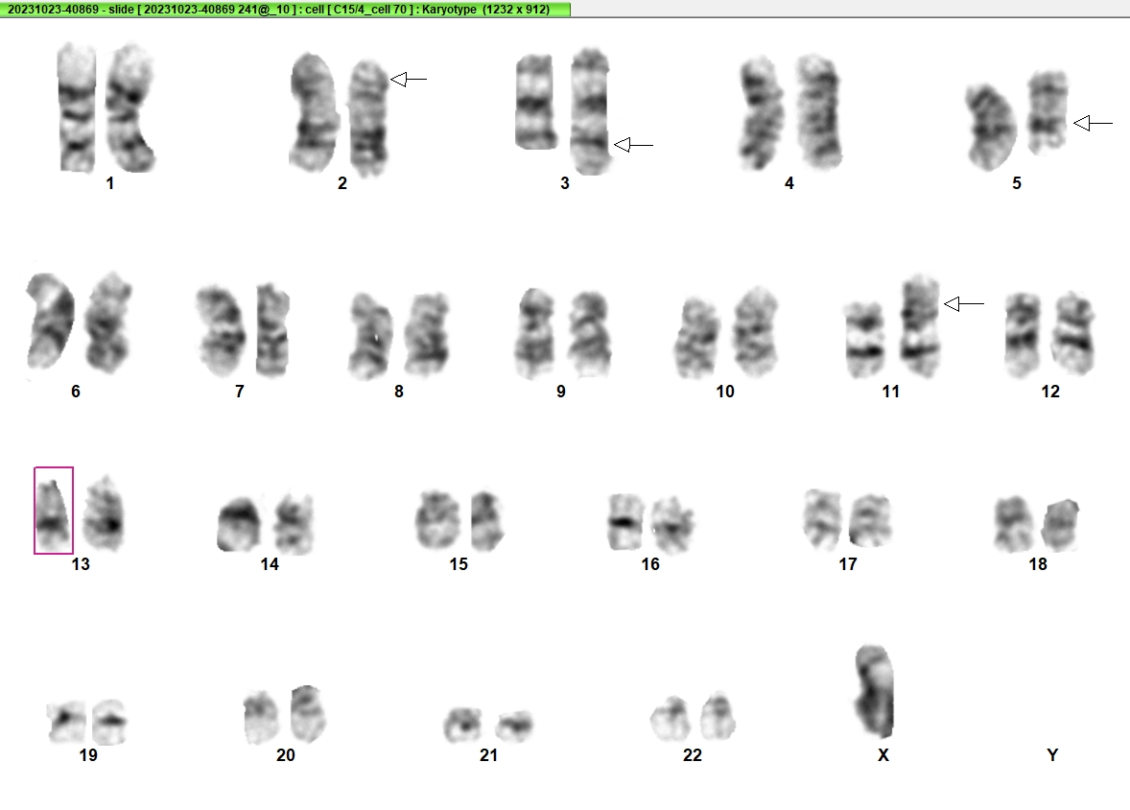Click the "4" chromosome group label
The height and width of the screenshot is (810, 1130).
[x=789, y=184]
